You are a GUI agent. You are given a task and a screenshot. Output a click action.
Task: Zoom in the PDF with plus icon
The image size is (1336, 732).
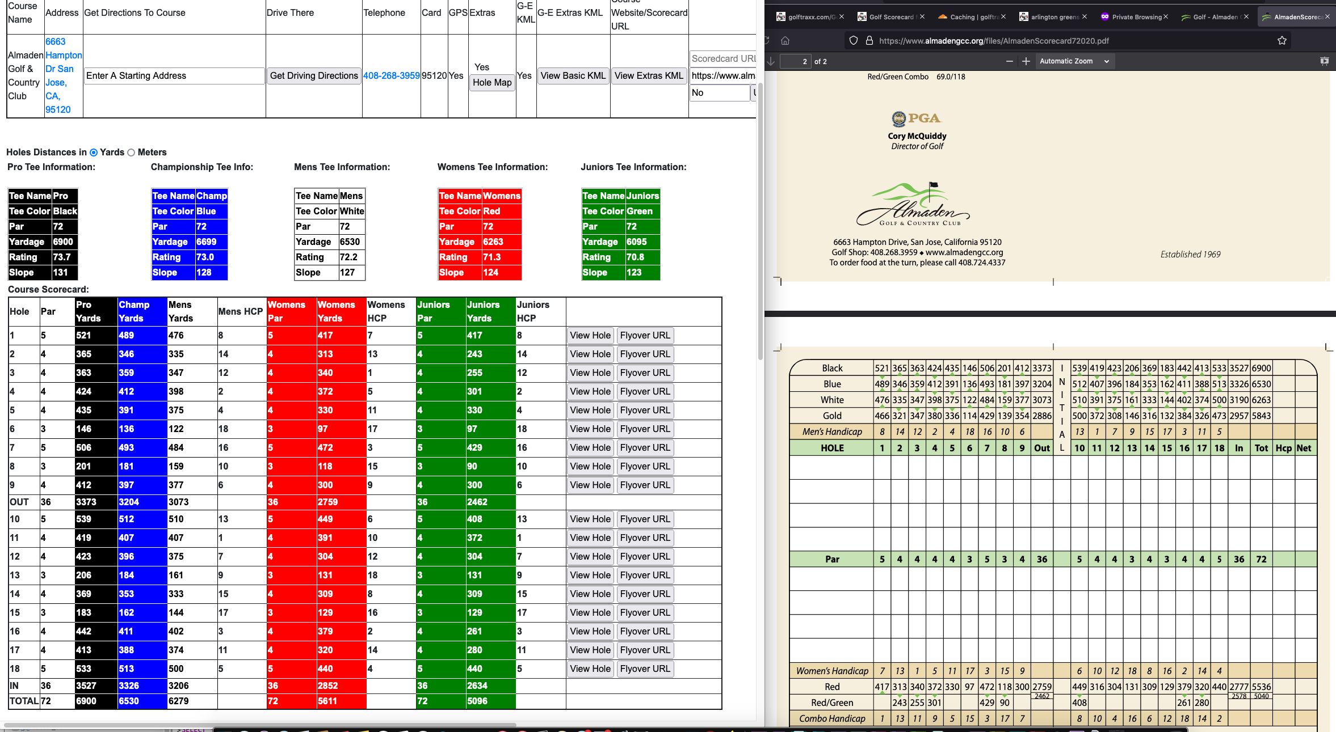1026,61
